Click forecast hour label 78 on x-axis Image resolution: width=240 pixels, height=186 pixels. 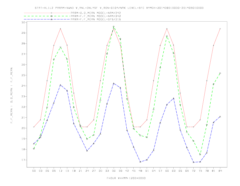coord(207,171)
